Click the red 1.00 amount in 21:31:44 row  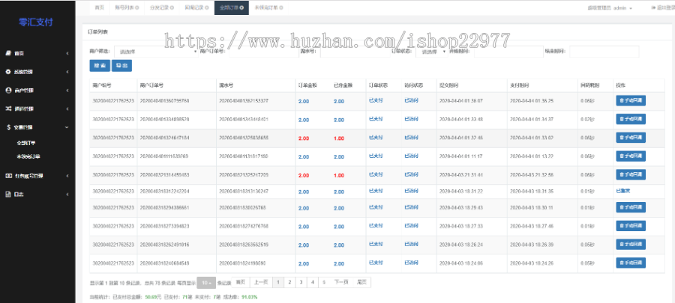pos(339,176)
